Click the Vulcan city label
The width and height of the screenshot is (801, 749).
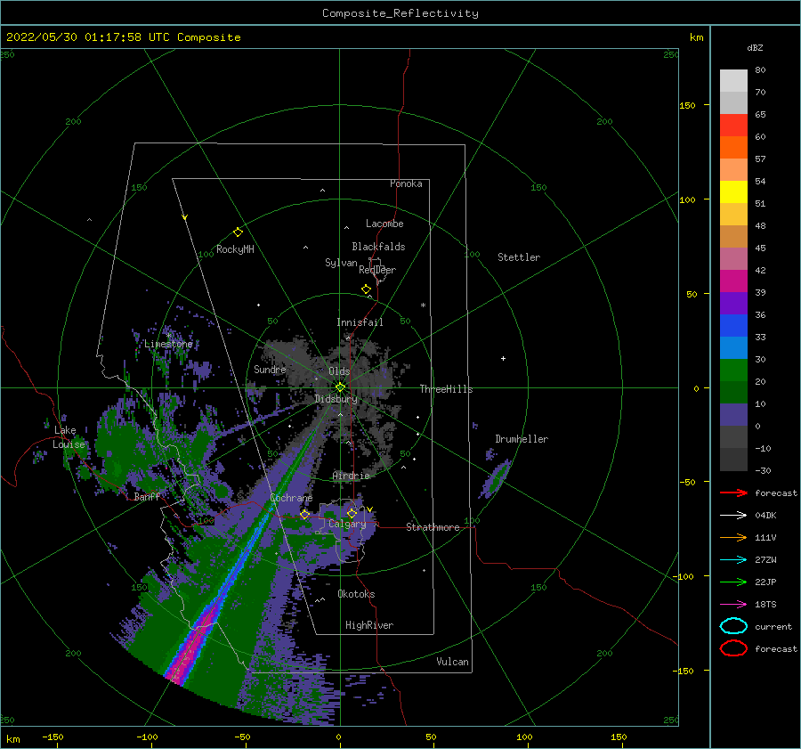(453, 662)
